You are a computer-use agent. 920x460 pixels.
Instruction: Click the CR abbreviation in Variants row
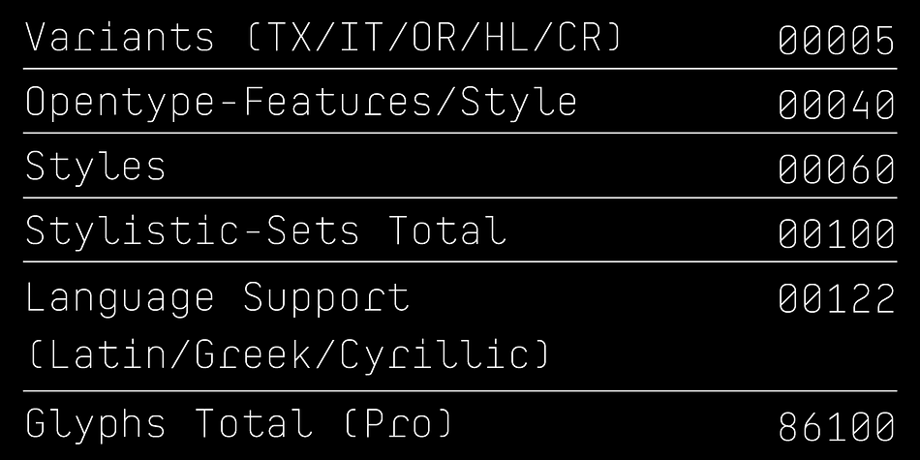coord(578,37)
